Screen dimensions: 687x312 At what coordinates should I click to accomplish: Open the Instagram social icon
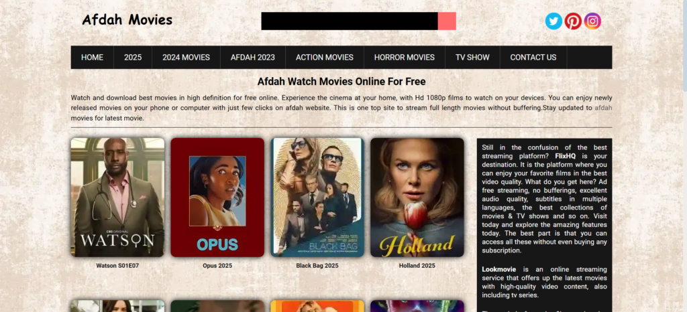(592, 21)
